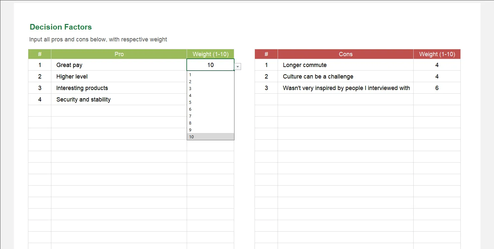This screenshot has height=249, width=494.
Task: Click the Weight (1-10) header on Cons table
Action: [x=437, y=54]
